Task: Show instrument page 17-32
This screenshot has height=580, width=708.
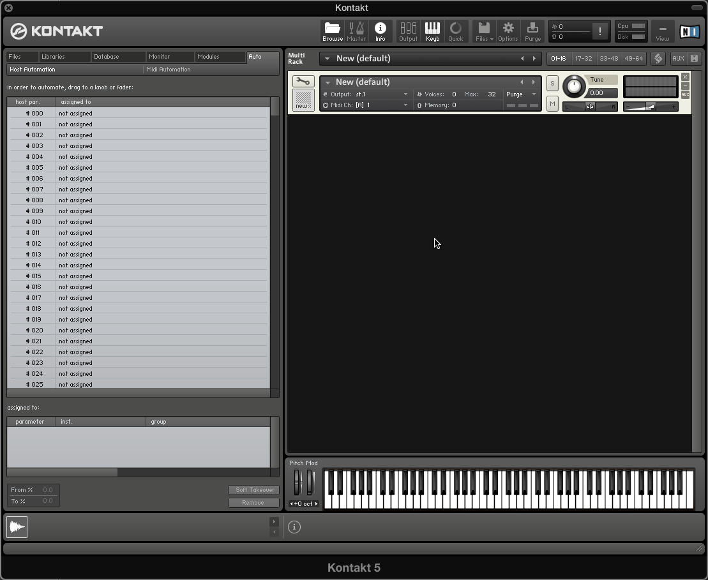Action: [x=584, y=59]
